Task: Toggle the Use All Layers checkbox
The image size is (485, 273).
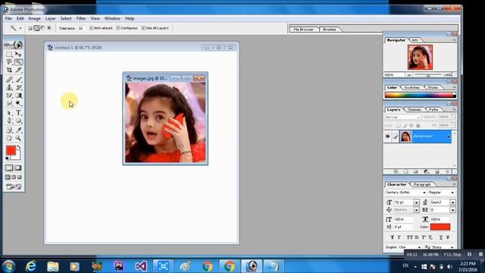Action: click(143, 28)
